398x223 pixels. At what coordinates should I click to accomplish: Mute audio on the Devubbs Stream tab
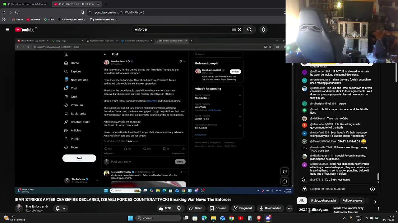(8, 4)
